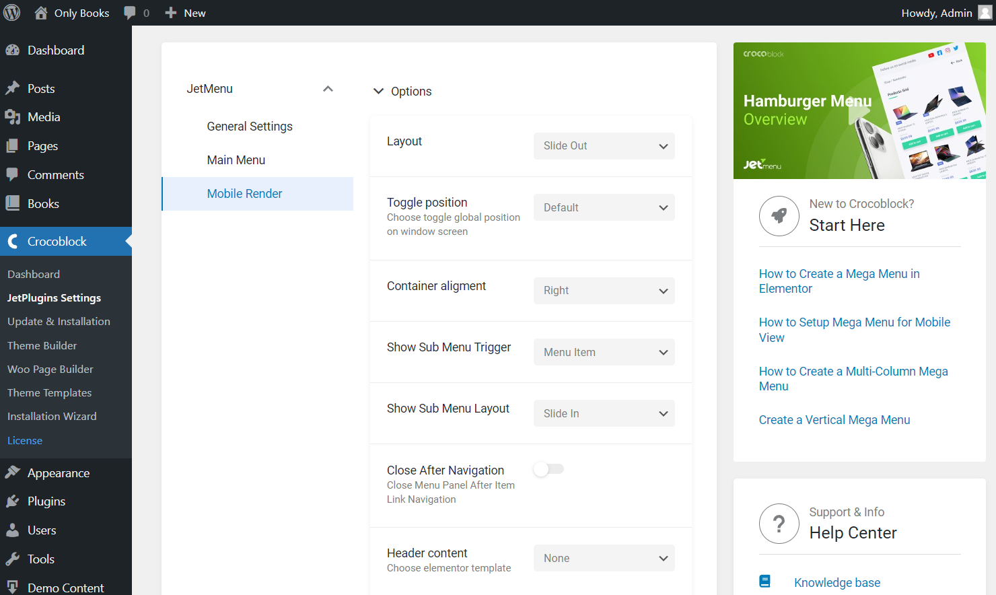
Task: Click the Books icon in sidebar
Action: click(x=12, y=203)
